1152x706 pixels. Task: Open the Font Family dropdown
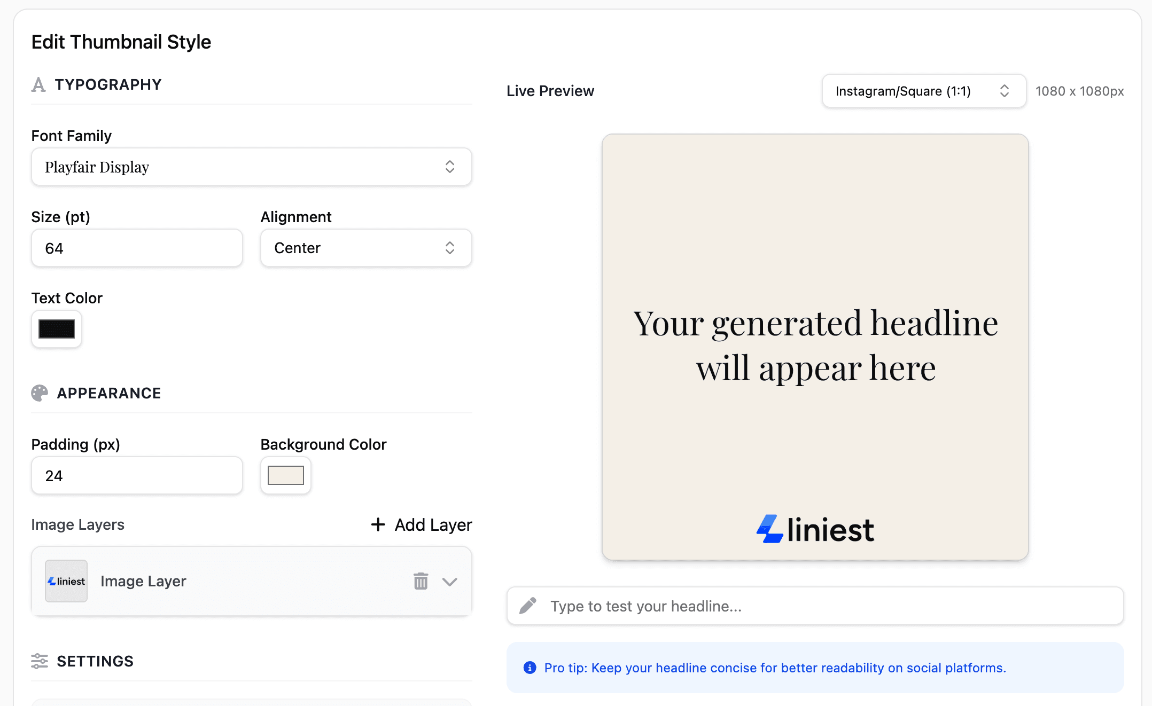(251, 167)
